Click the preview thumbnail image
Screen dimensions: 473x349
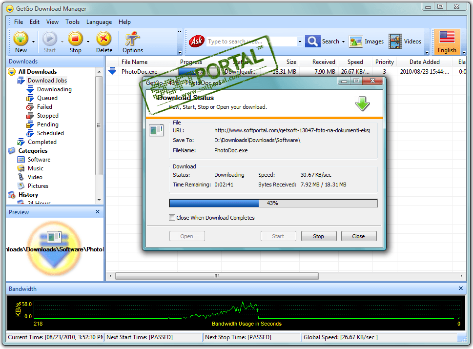pyautogui.click(x=54, y=248)
